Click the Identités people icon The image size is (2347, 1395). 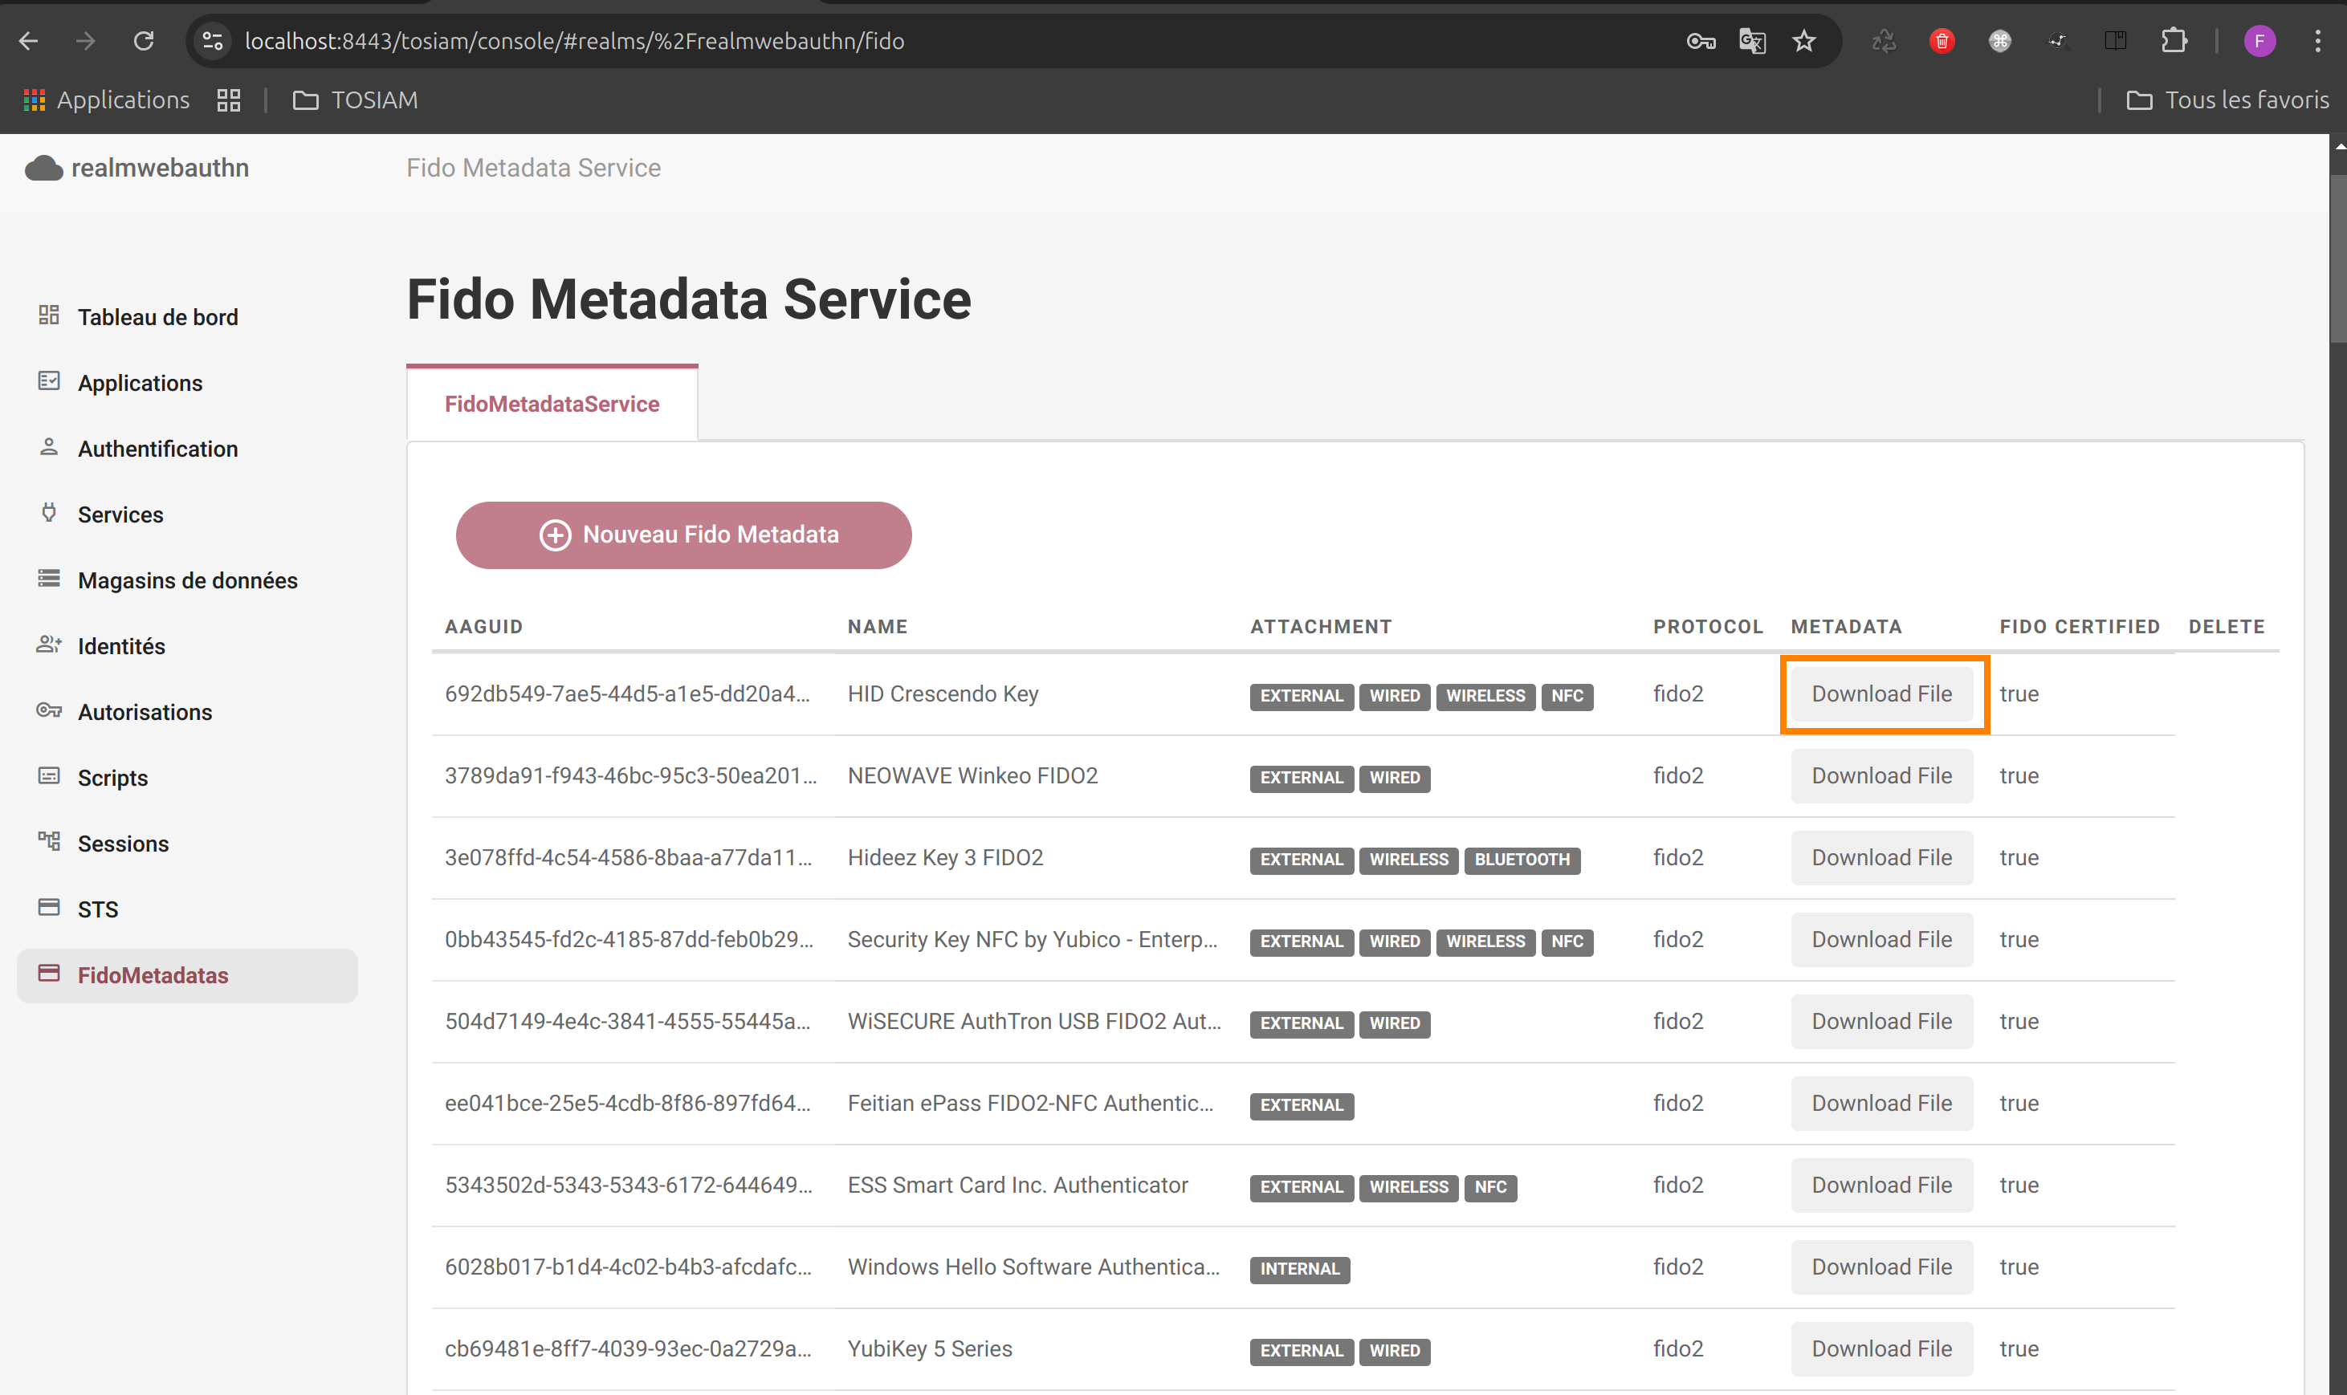tap(49, 644)
